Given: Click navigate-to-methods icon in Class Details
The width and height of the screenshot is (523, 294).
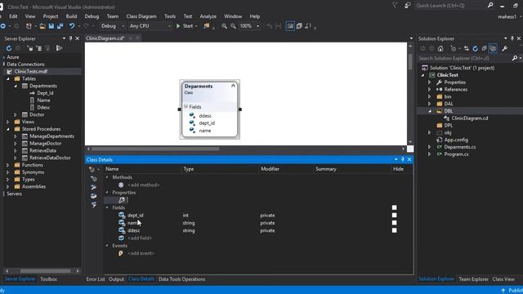Looking at the screenshot, I should tap(93, 179).
